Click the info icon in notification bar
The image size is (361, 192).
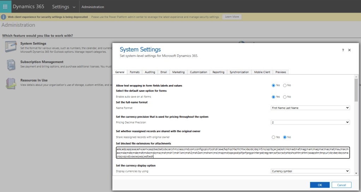(x=4, y=17)
